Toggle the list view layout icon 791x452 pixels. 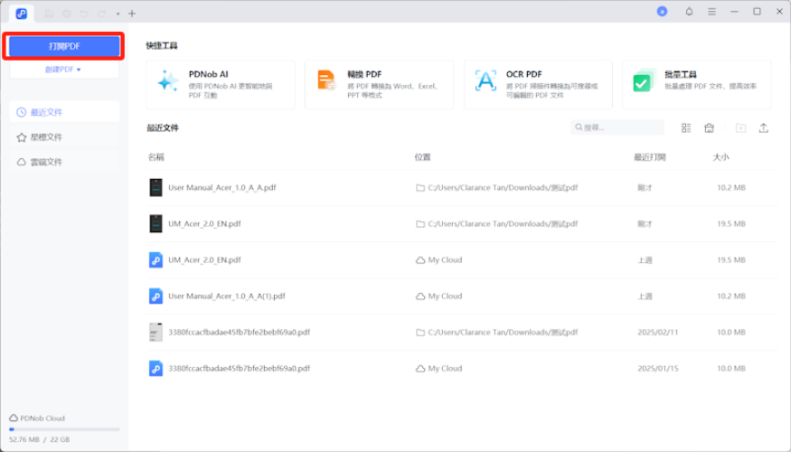(686, 128)
